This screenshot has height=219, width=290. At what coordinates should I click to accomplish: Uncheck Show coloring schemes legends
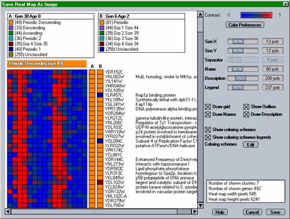coord(208,137)
